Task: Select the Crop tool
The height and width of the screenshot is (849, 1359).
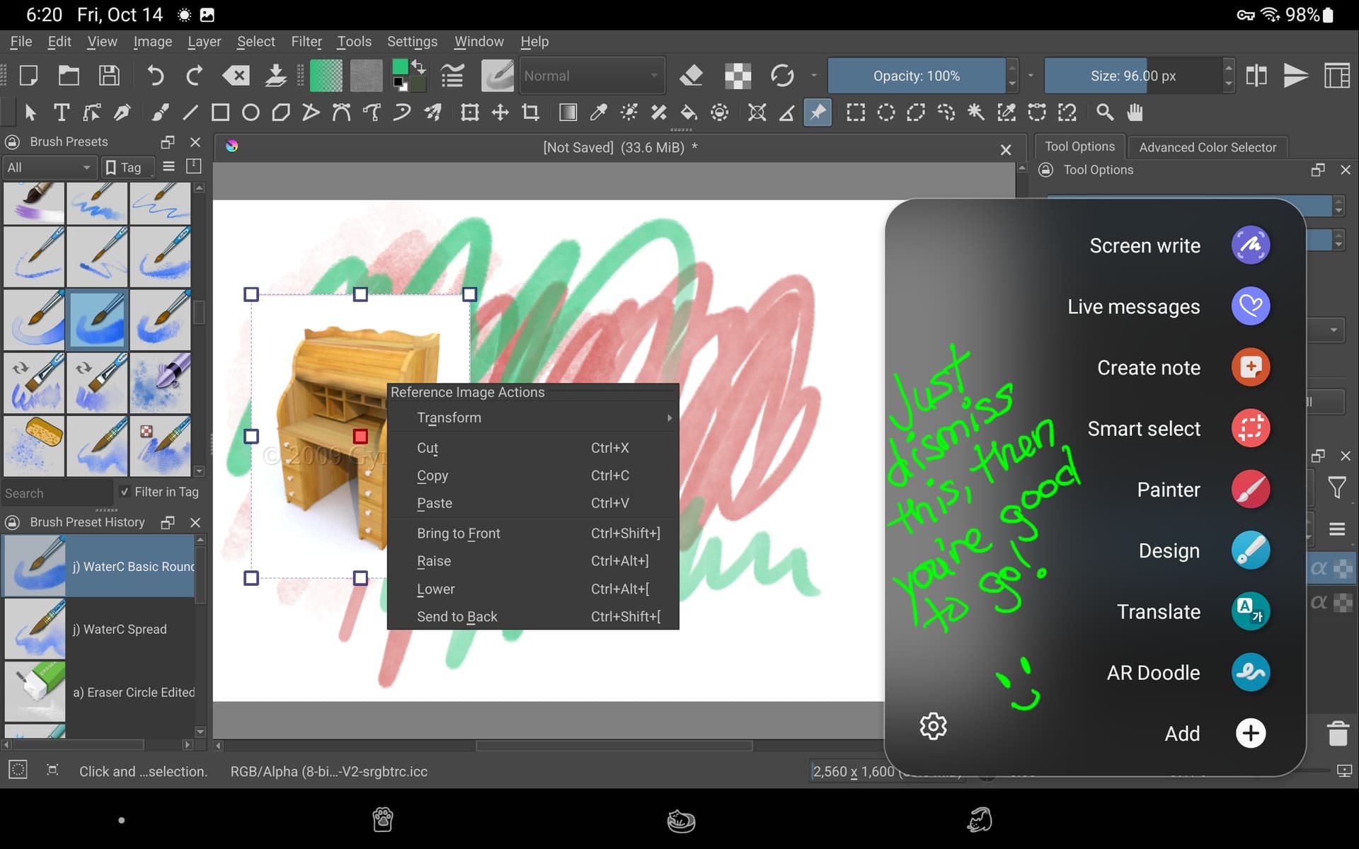Action: [530, 112]
